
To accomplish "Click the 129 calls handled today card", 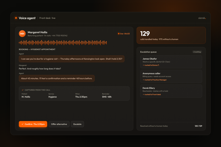I will tap(171, 35).
